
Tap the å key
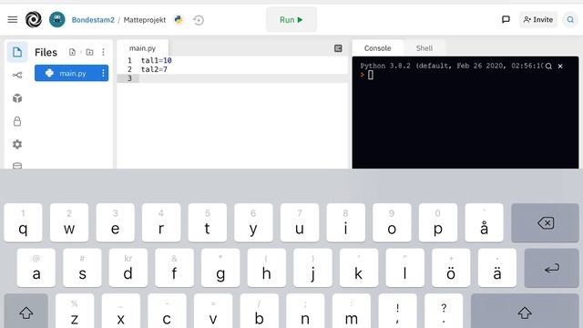[x=484, y=223]
